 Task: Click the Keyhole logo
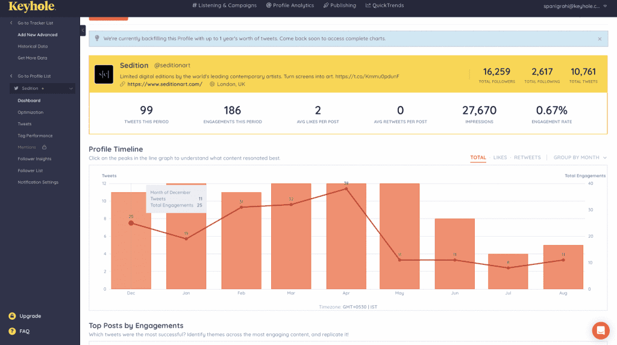(32, 6)
